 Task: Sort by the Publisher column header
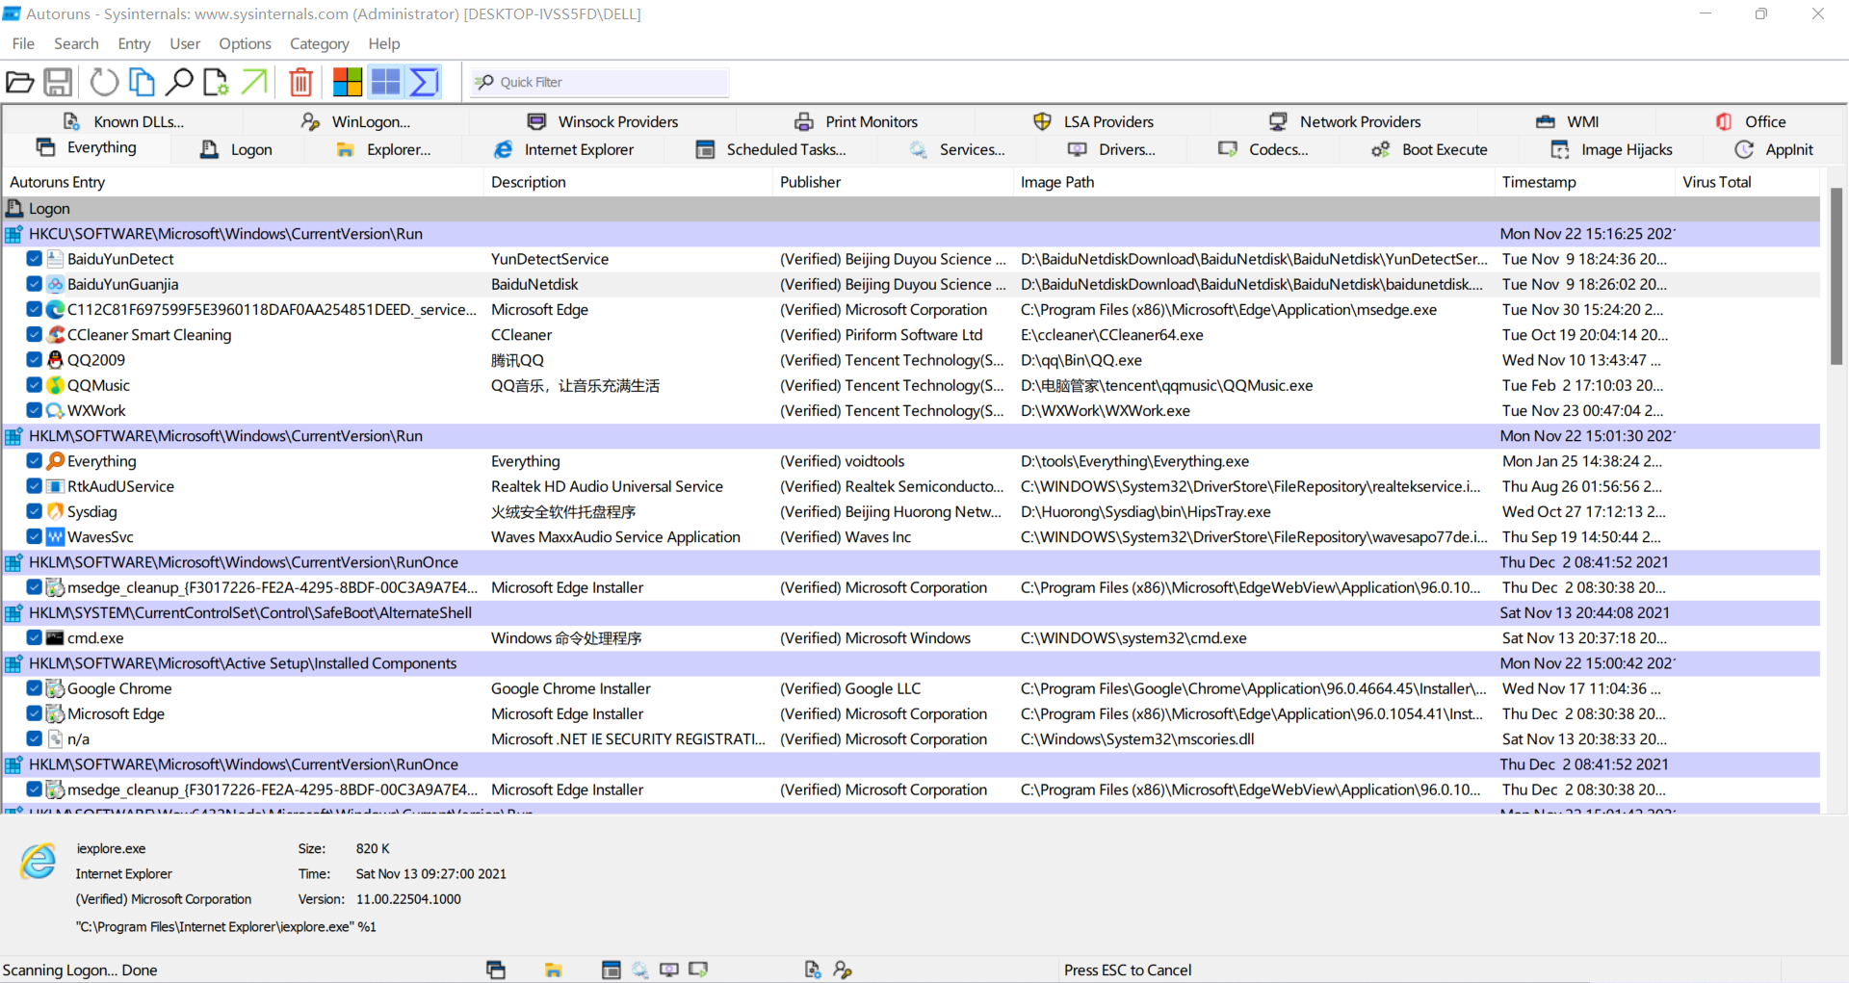coord(893,182)
